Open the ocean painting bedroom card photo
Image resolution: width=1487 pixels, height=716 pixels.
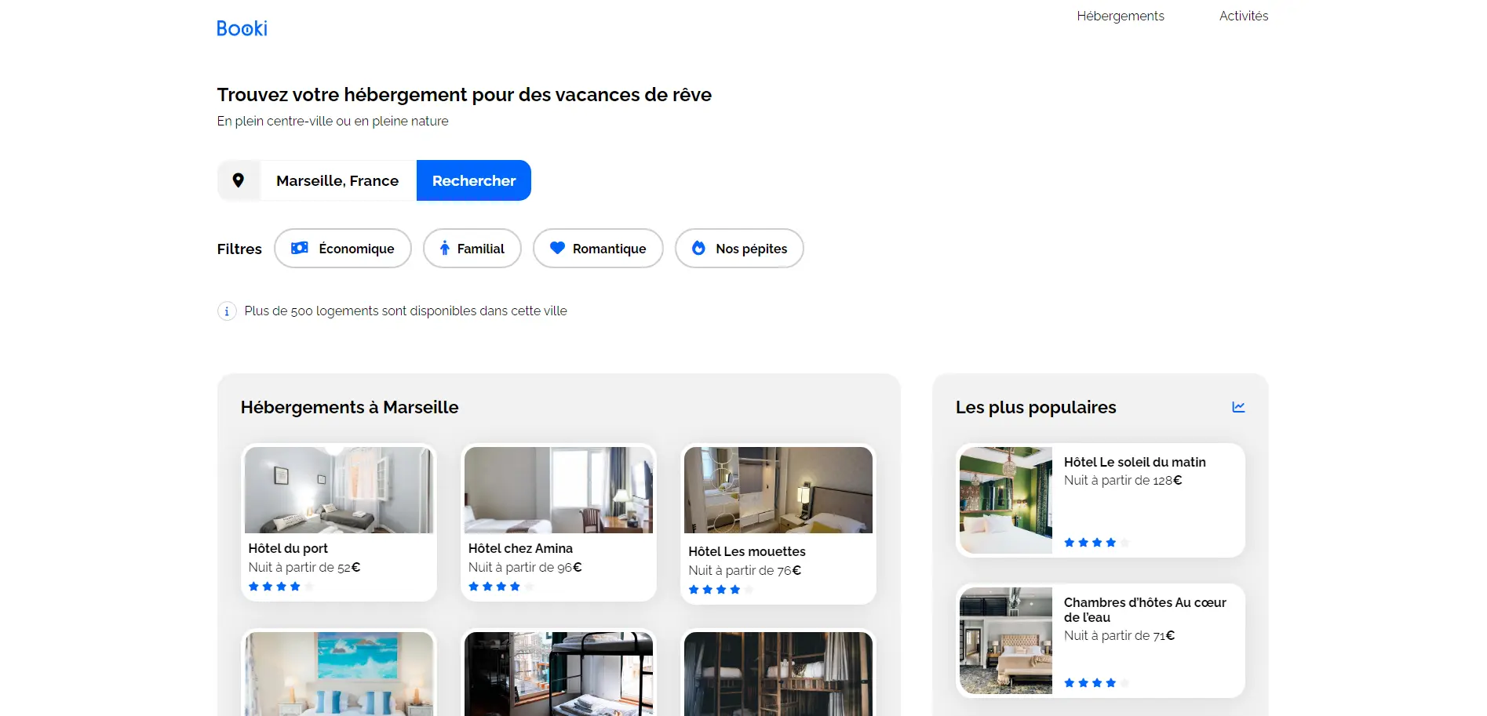click(339, 674)
